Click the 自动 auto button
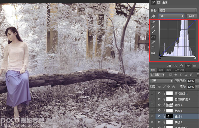This screenshot has width=199, height=128. 191,16
